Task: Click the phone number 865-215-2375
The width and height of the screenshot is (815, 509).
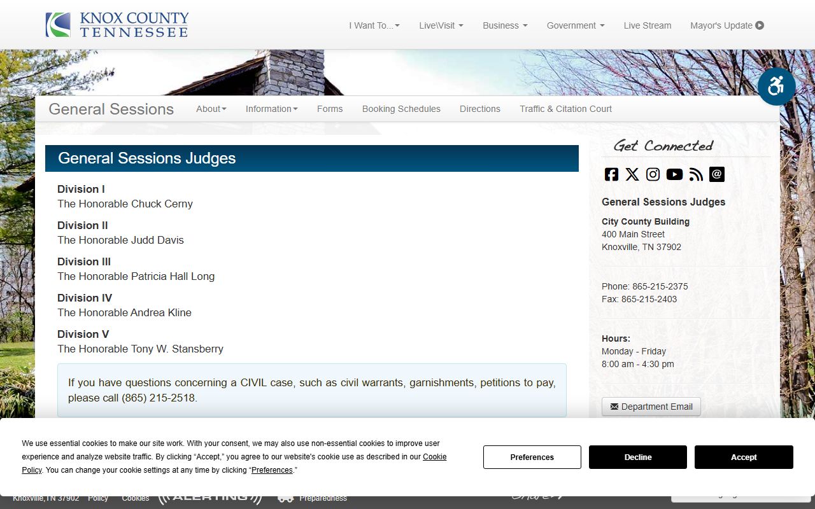Action: [x=660, y=286]
